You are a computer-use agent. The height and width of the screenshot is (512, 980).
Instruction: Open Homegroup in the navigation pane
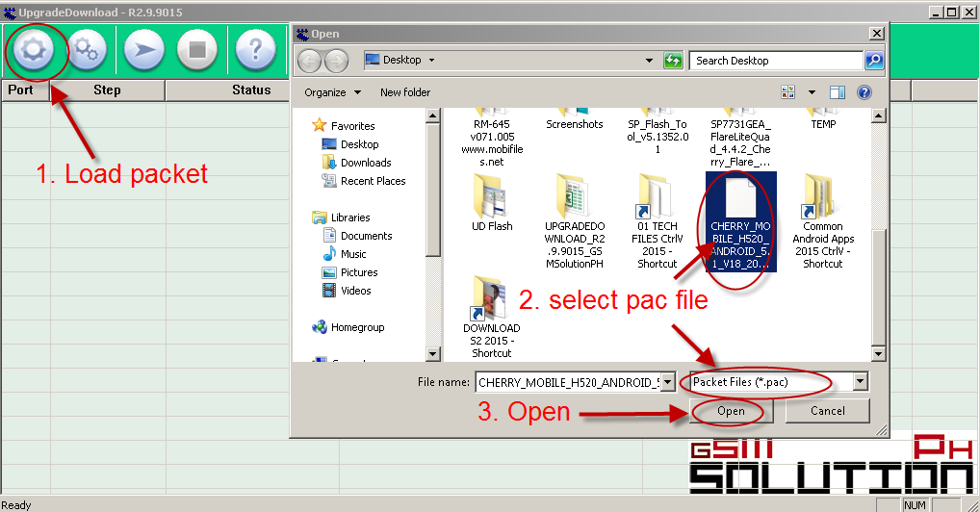[348, 327]
